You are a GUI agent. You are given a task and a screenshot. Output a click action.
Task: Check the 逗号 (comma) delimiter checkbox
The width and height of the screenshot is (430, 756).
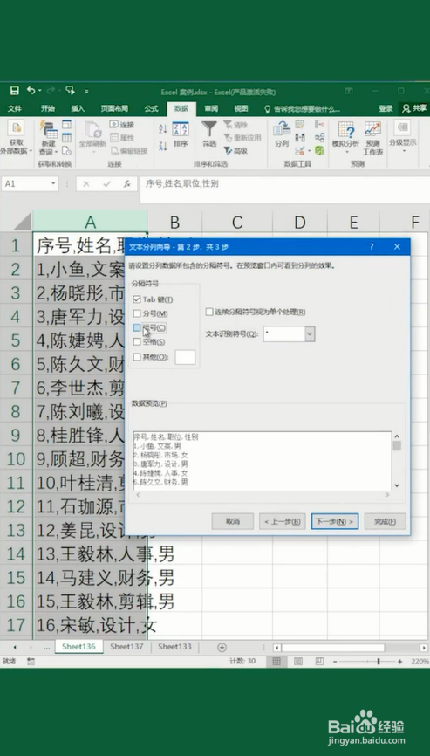[137, 328]
